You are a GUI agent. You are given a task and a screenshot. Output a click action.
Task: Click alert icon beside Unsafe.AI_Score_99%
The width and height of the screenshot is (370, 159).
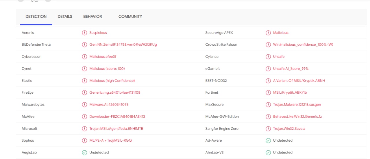[268, 69]
